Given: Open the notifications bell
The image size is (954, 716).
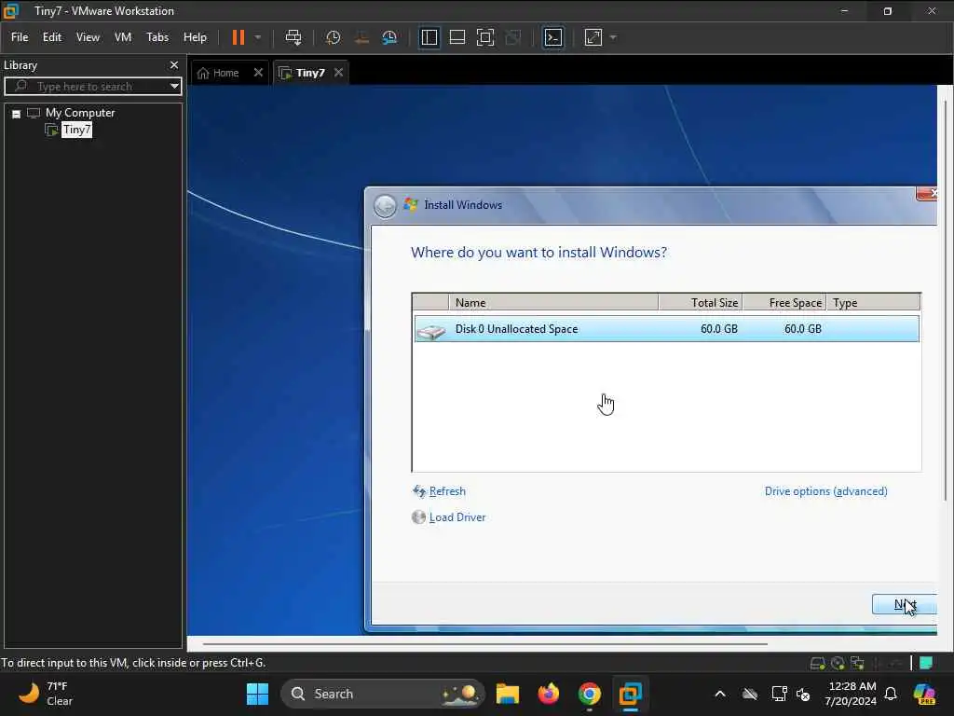Looking at the screenshot, I should click(891, 694).
